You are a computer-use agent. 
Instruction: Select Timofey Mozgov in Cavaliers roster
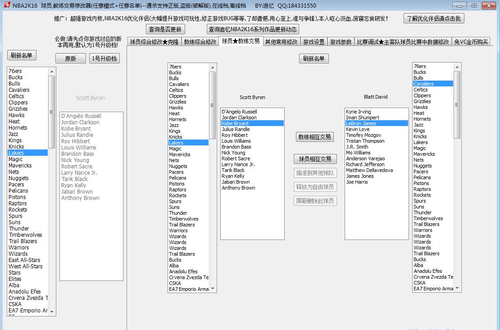click(x=377, y=135)
